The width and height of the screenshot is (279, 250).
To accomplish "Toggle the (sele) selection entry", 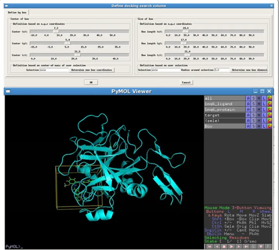I will click(224, 121).
